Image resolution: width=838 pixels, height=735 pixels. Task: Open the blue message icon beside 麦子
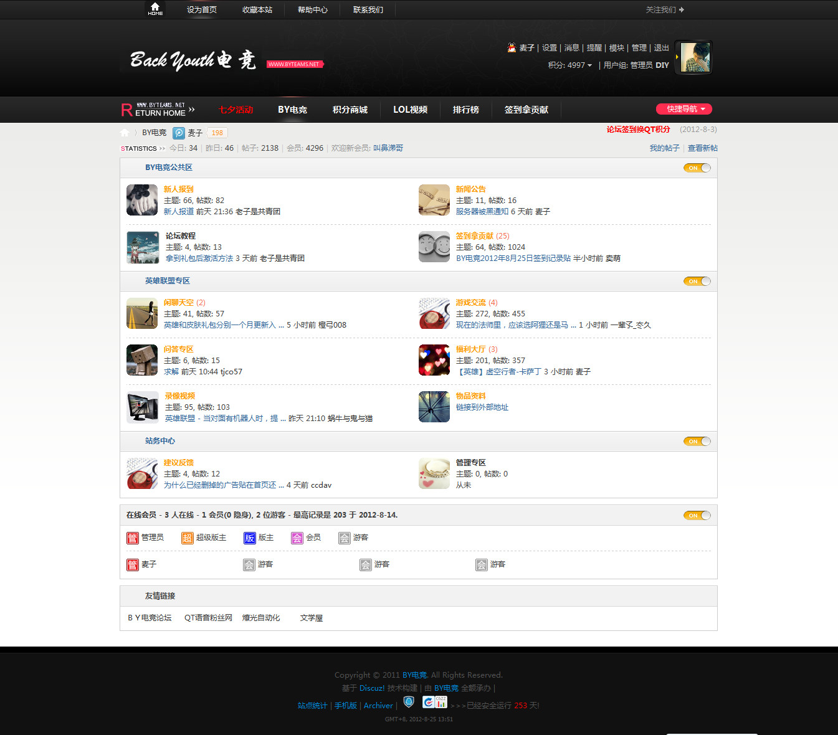179,133
